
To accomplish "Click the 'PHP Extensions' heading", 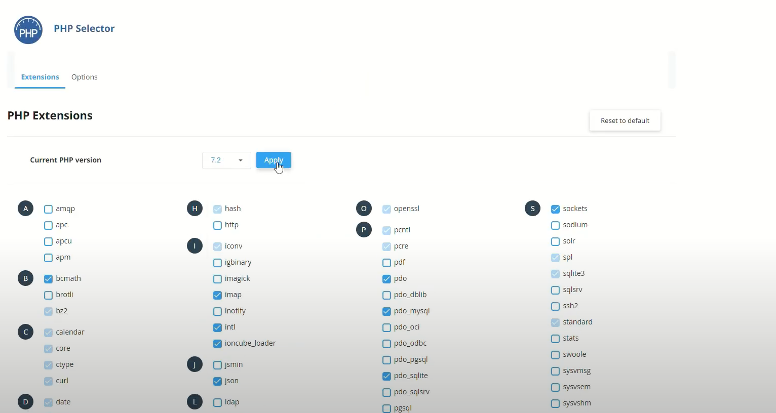I will pyautogui.click(x=50, y=115).
